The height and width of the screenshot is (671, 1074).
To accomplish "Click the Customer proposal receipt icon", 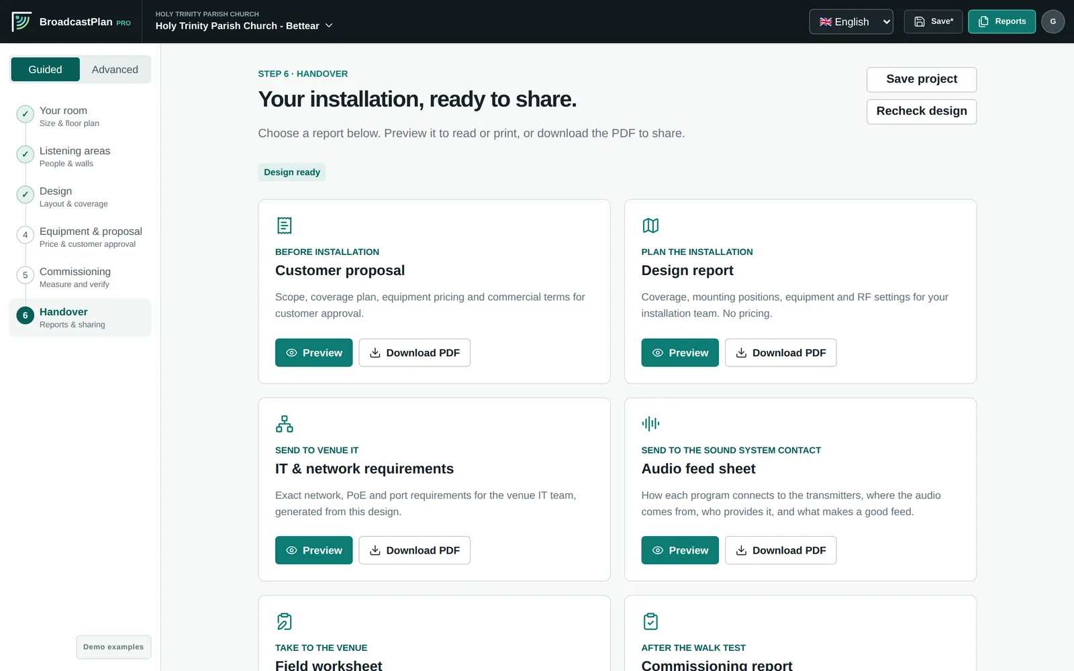I will pyautogui.click(x=285, y=225).
